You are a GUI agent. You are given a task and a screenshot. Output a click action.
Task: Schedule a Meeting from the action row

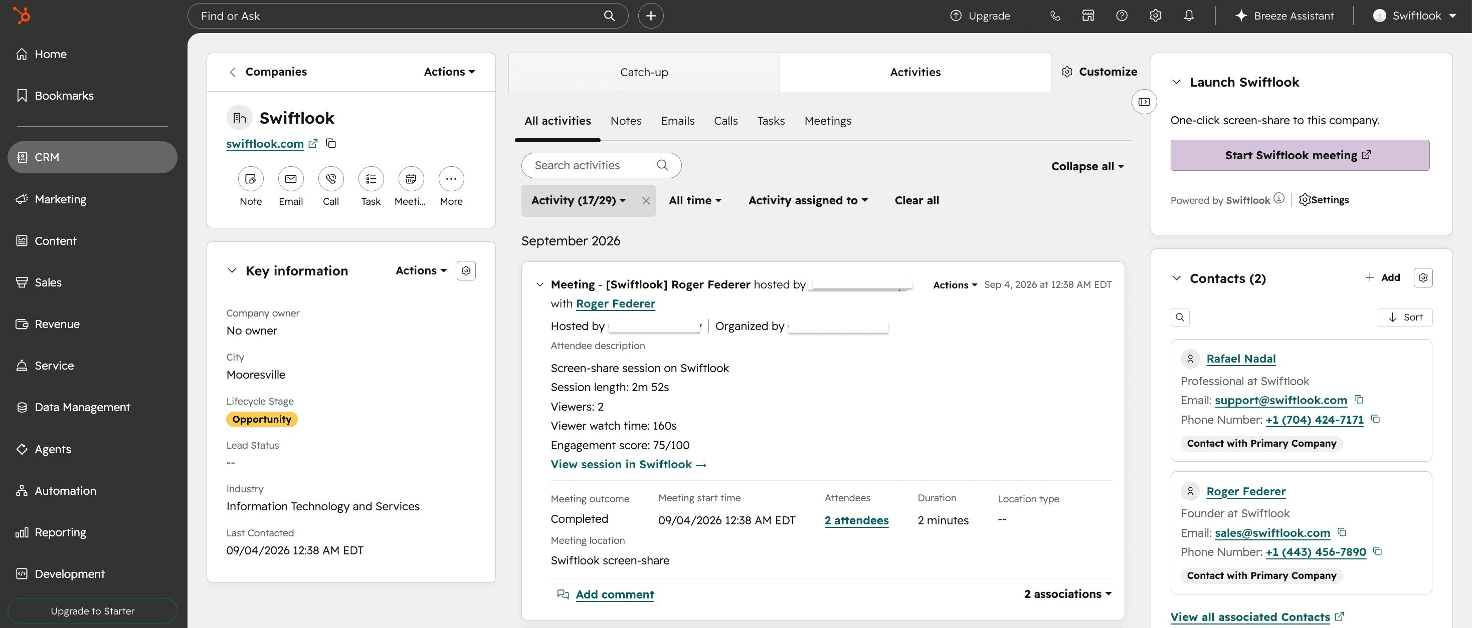411,179
